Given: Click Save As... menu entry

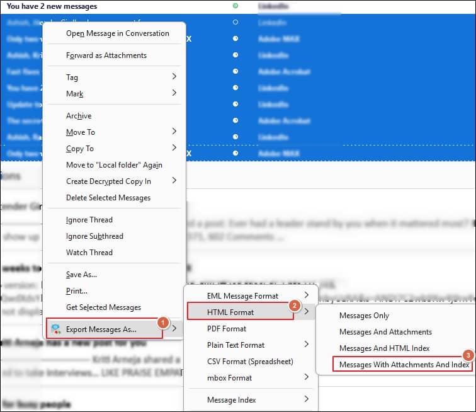Looking at the screenshot, I should pos(81,275).
